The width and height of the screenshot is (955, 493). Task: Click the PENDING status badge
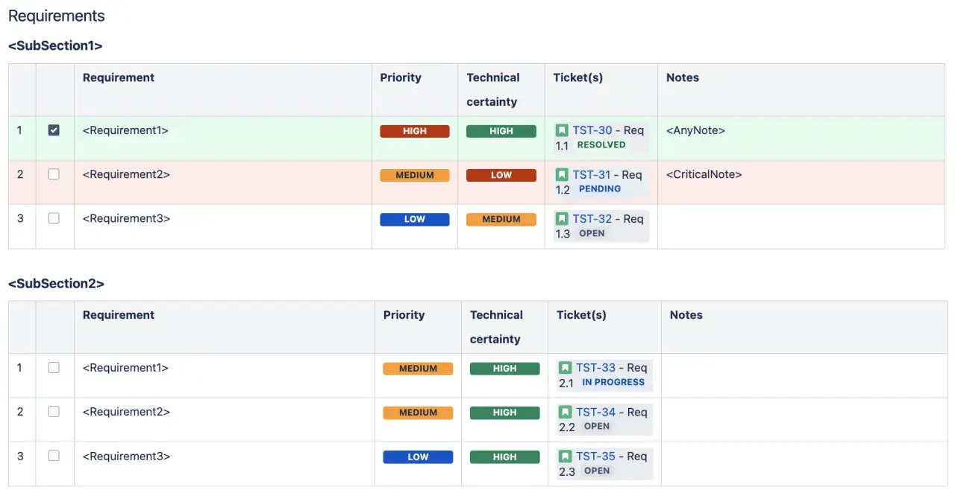(600, 189)
